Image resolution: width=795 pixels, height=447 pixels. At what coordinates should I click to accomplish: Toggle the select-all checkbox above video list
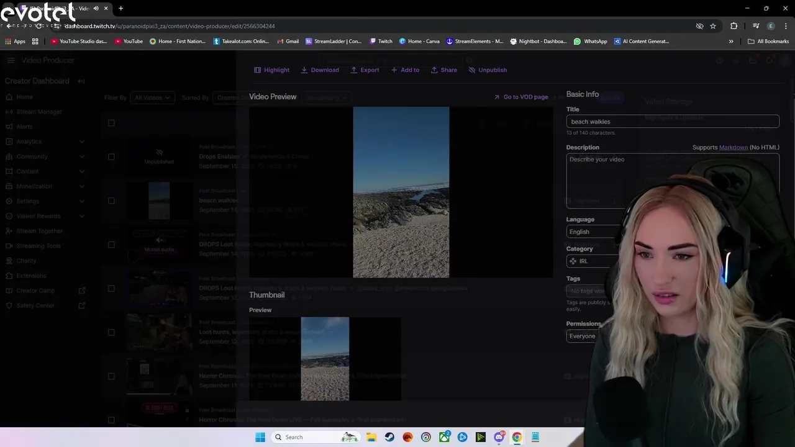pyautogui.click(x=111, y=123)
